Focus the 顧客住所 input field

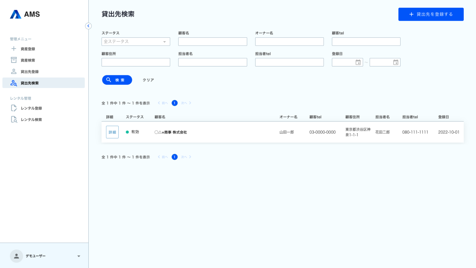(x=136, y=62)
